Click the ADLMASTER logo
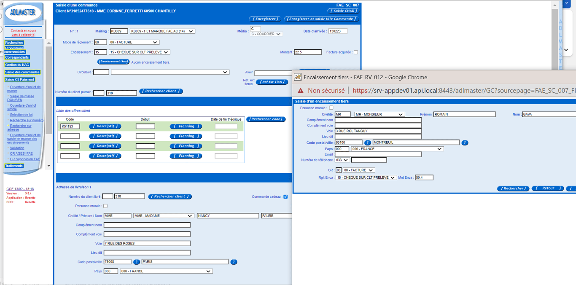The width and height of the screenshot is (576, 285). (x=23, y=13)
